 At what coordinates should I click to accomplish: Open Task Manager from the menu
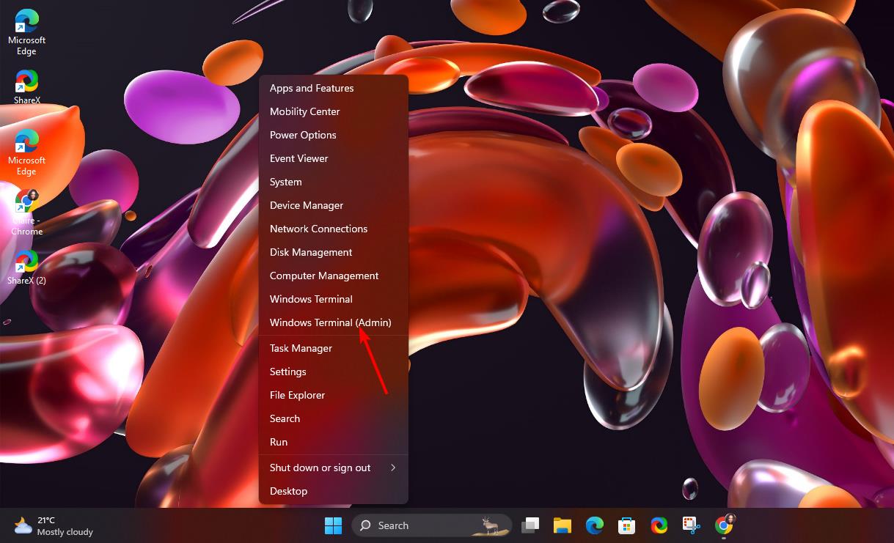coord(334,348)
